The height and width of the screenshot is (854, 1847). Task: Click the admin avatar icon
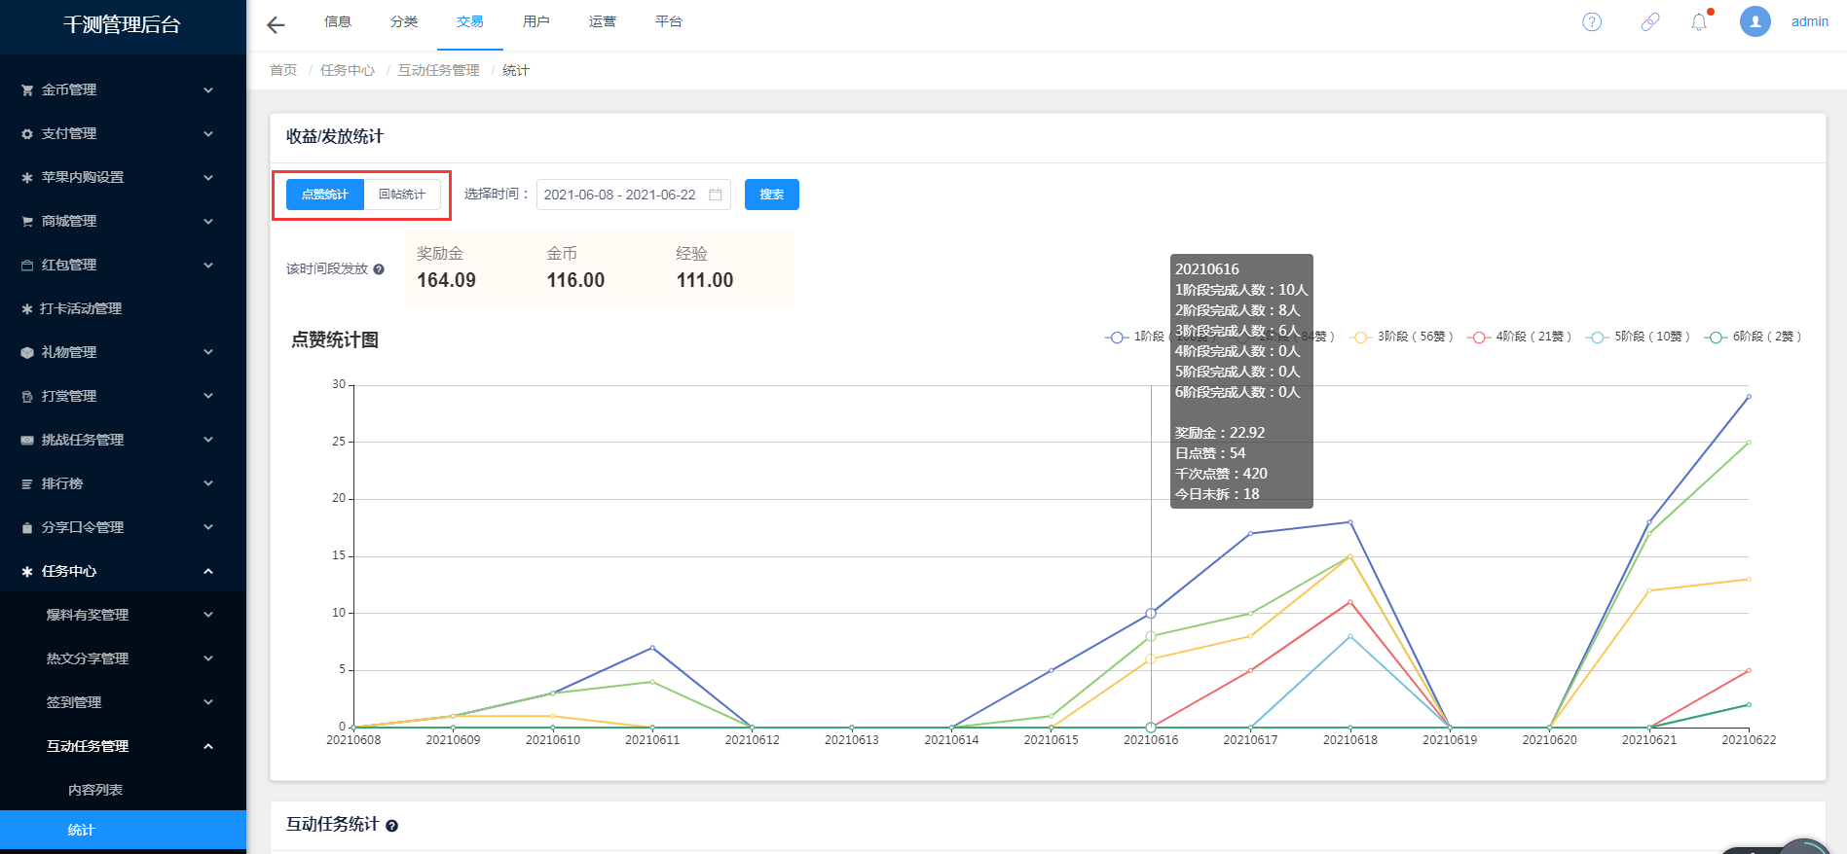click(x=1755, y=21)
